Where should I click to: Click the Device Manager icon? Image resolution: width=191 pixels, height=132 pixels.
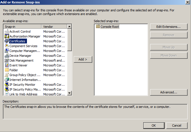pos(7,56)
